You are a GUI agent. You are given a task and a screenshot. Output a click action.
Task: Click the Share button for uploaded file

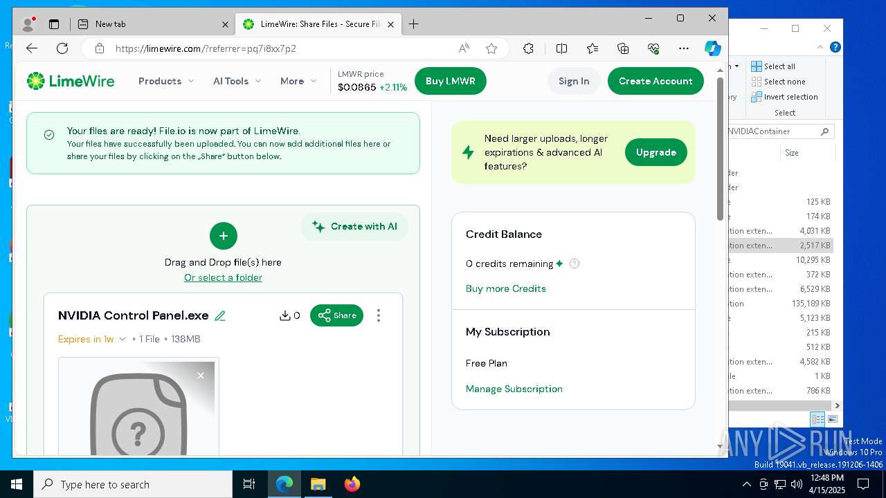[336, 315]
